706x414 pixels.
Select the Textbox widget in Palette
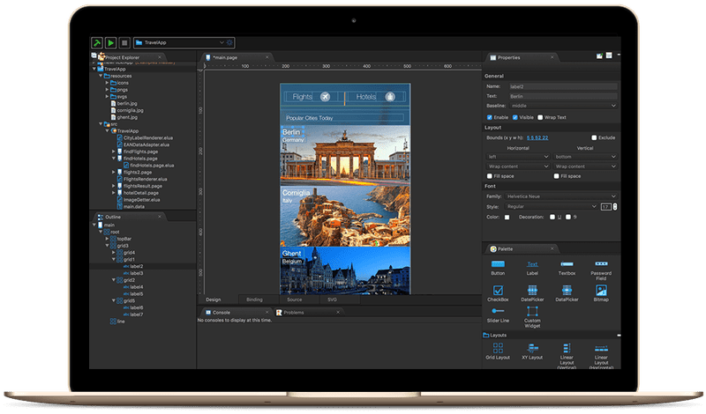[x=567, y=268]
